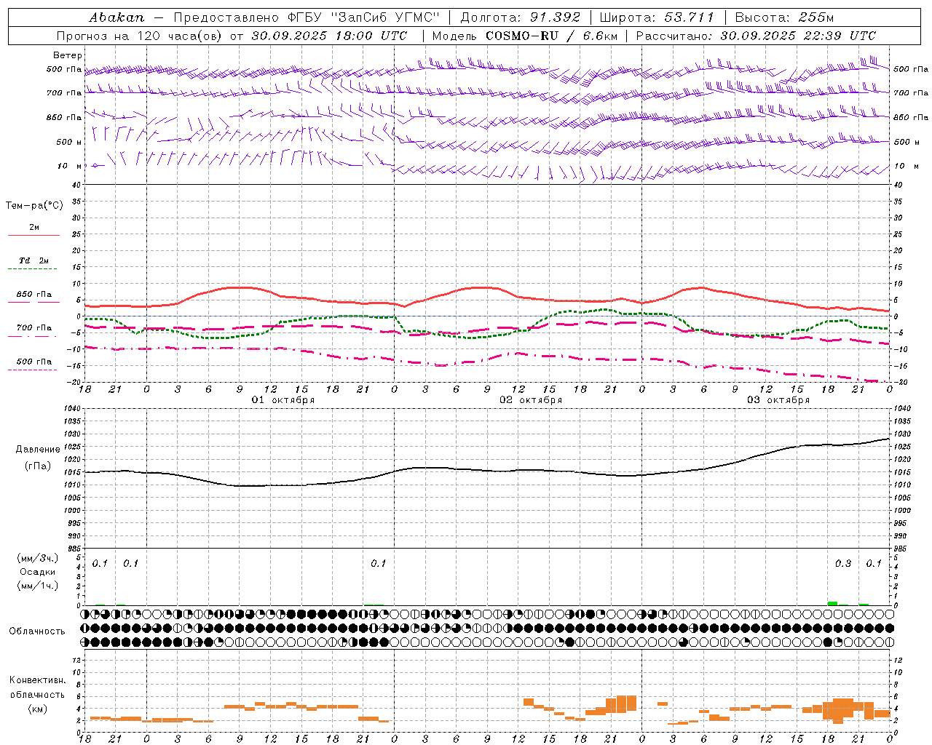Click the '(км)' unit under convective cloudiness
The height and width of the screenshot is (745, 932).
click(37, 709)
